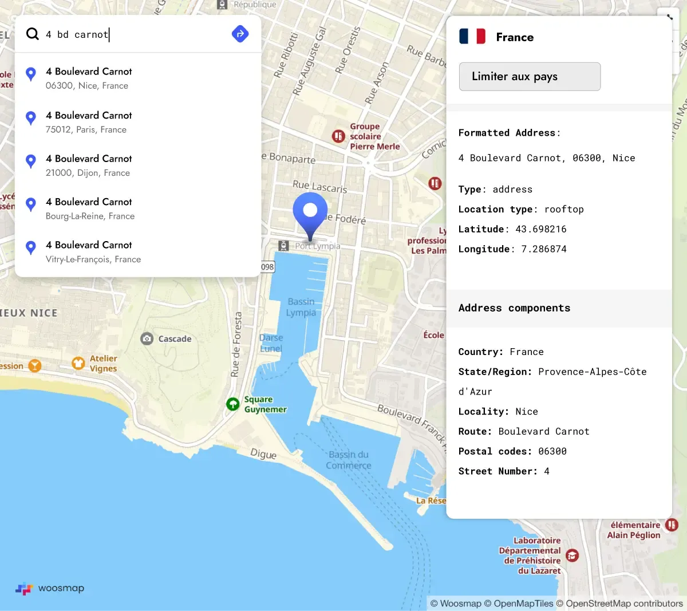Click Atelier Vignes restaurant icon
687x611 pixels.
pos(78,363)
